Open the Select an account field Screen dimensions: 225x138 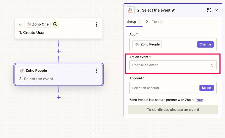pos(164,88)
